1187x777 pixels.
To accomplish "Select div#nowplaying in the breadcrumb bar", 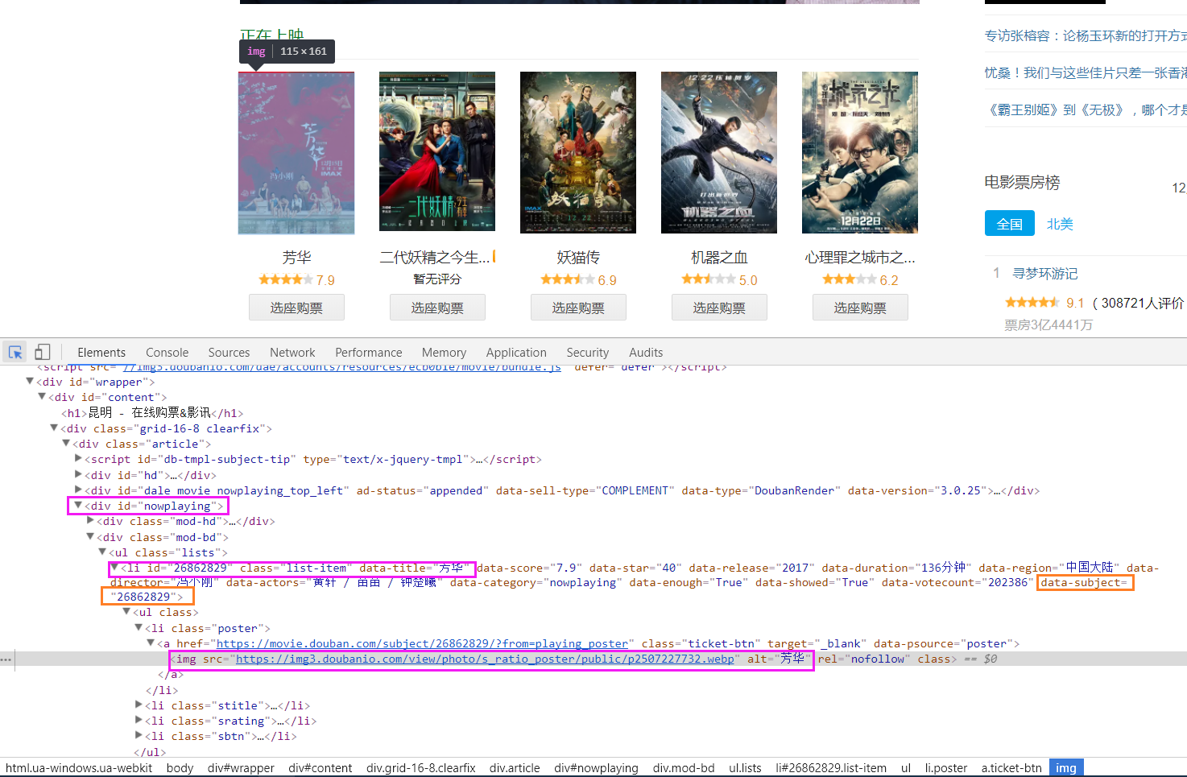I will [596, 768].
